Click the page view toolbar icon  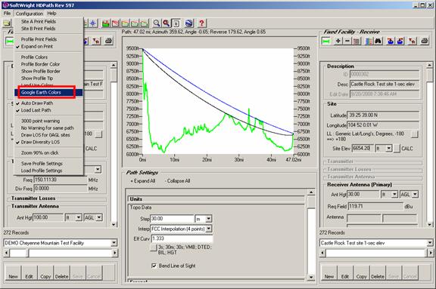[176, 23]
